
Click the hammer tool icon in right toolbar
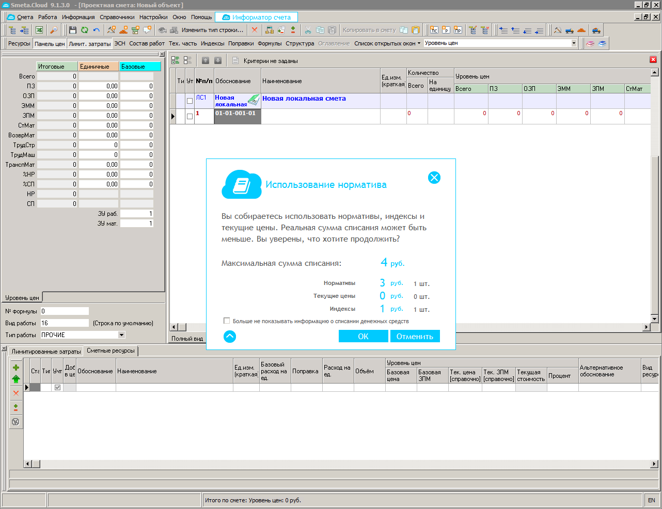tap(558, 30)
